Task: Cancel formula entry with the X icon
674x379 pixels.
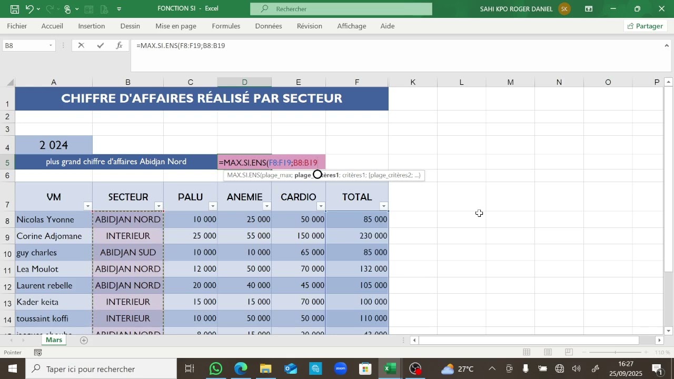Action: (81, 46)
